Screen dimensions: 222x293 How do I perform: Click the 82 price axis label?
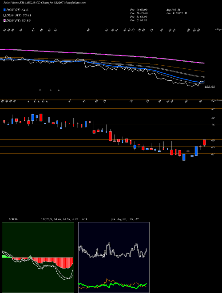point(213,118)
